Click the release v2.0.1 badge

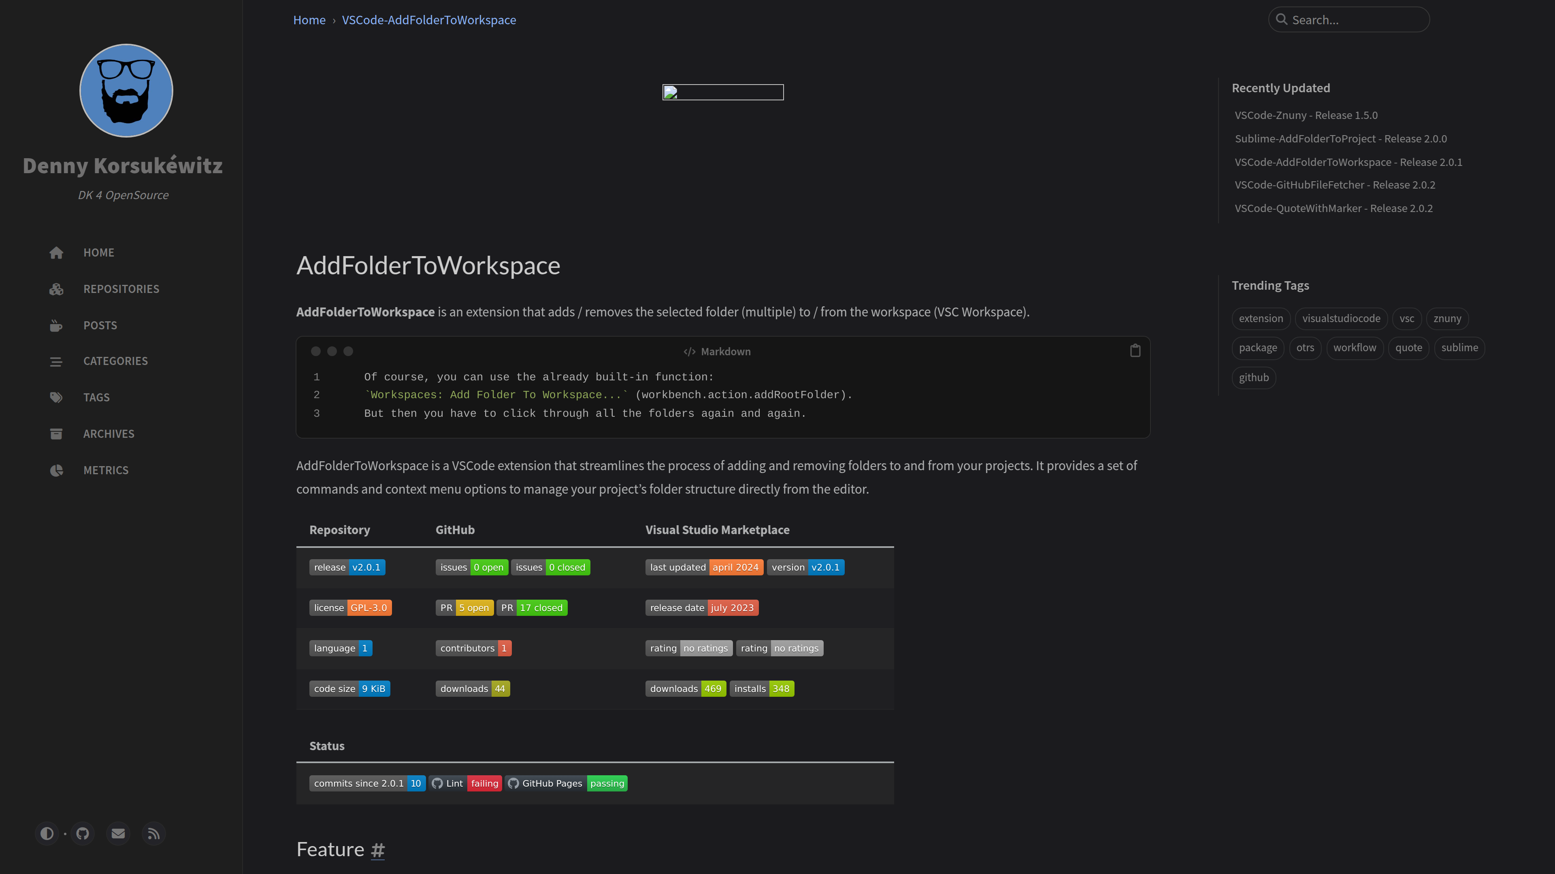(347, 568)
